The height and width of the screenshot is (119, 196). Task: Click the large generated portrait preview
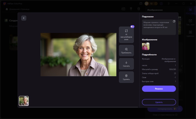(x=78, y=55)
